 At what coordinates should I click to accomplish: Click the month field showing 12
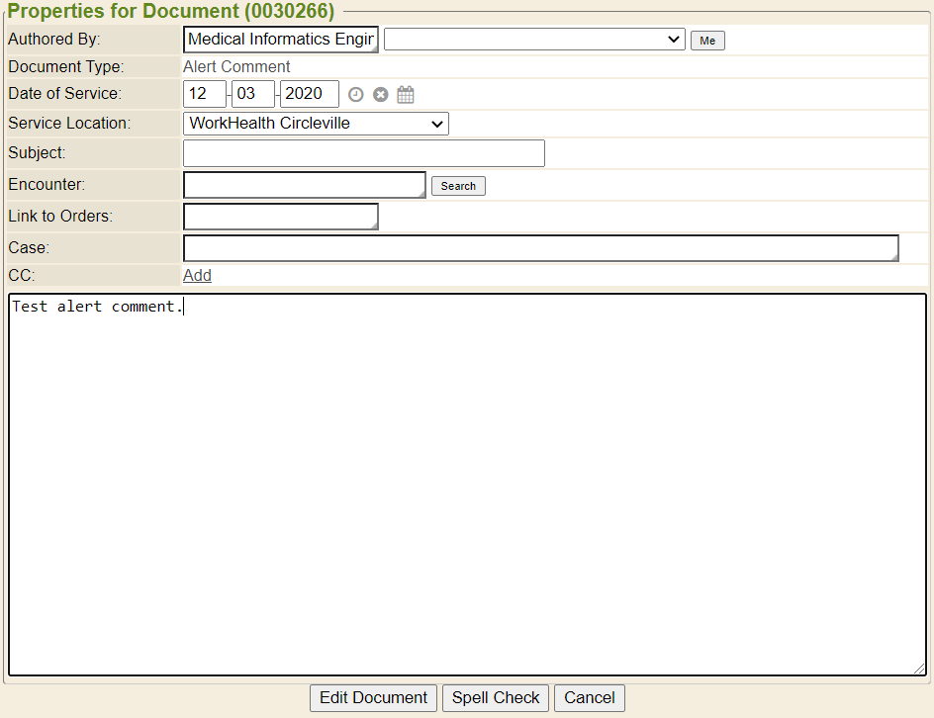205,94
